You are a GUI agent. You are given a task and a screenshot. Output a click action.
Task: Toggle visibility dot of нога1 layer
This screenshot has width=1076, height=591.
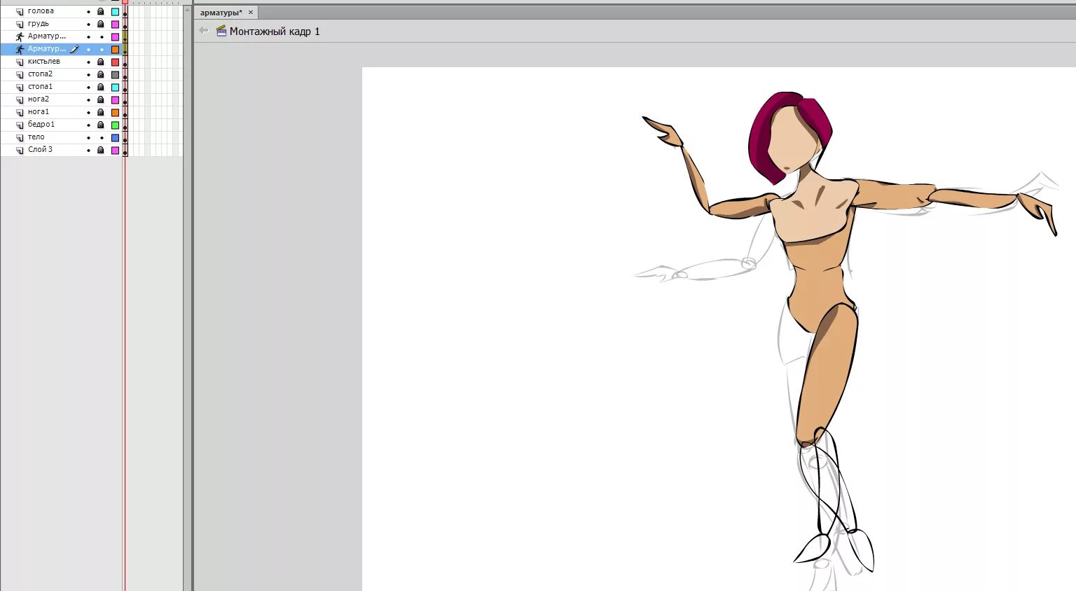89,113
